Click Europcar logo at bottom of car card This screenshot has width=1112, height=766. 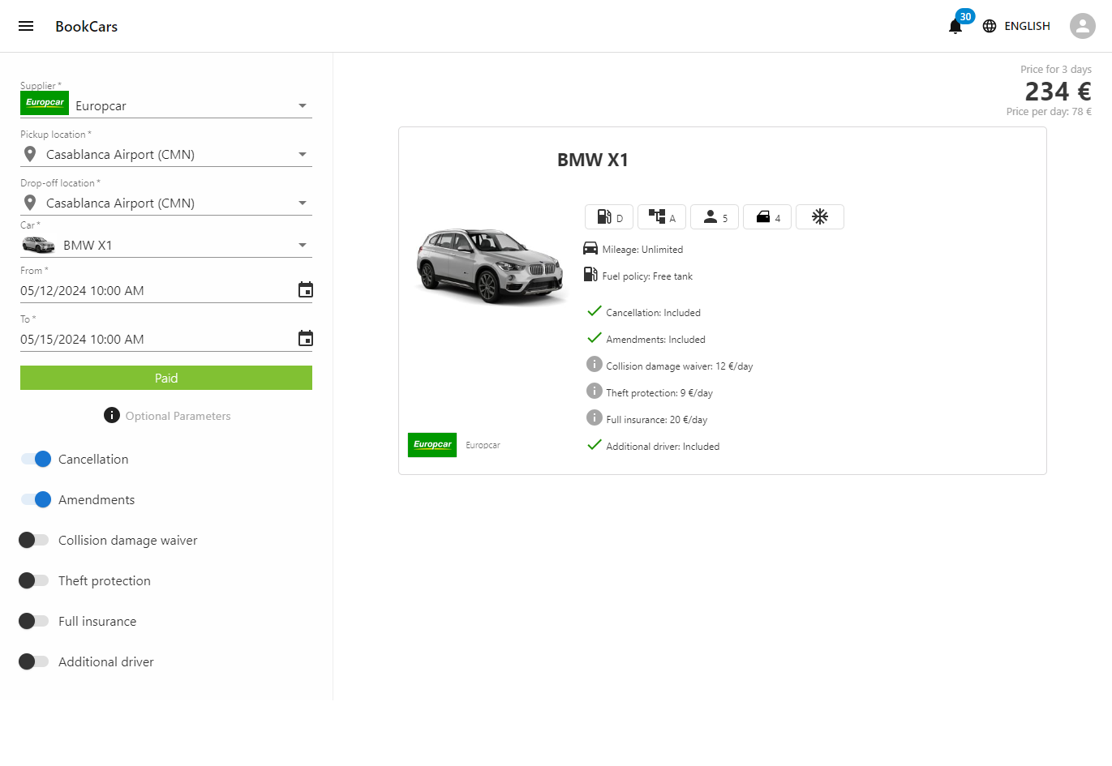(x=432, y=445)
